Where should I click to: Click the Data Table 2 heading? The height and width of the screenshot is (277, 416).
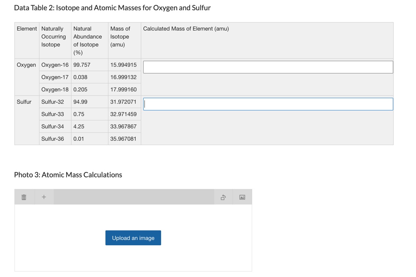pos(112,8)
